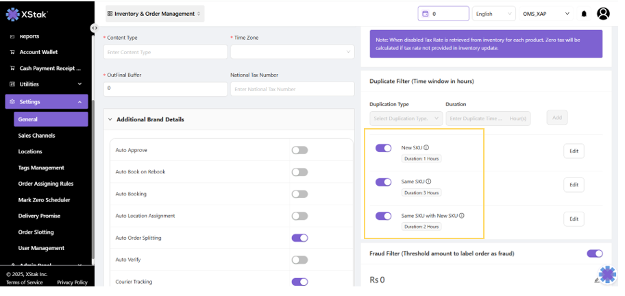This screenshot has height=296, width=625.
Task: Open the Time Zone dropdown
Action: point(292,52)
